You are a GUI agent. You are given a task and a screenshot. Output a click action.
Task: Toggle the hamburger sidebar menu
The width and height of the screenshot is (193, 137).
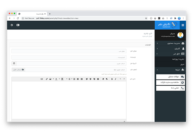point(183,25)
